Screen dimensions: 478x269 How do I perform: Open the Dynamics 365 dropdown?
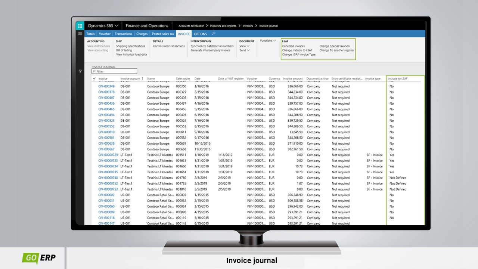point(103,26)
